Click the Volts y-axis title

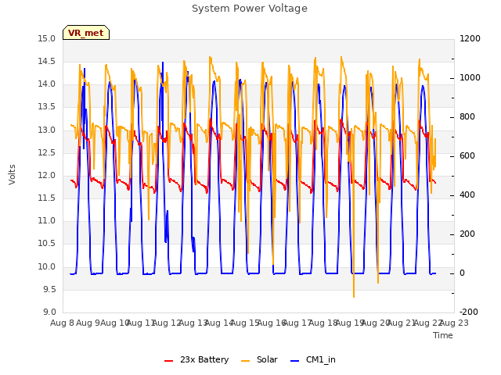[13, 174]
